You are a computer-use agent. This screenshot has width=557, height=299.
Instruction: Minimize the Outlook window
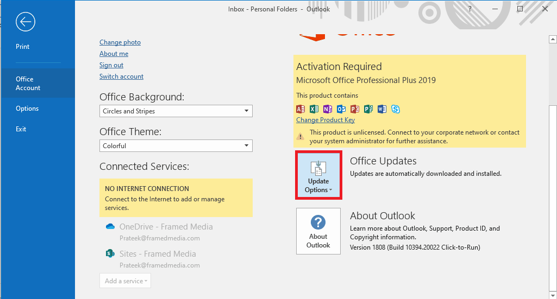pyautogui.click(x=495, y=9)
